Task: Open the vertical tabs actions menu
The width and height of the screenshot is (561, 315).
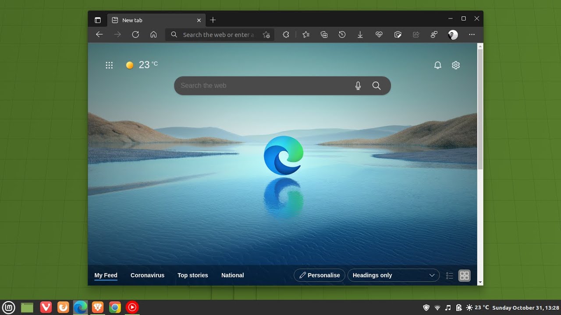Action: coord(97,20)
